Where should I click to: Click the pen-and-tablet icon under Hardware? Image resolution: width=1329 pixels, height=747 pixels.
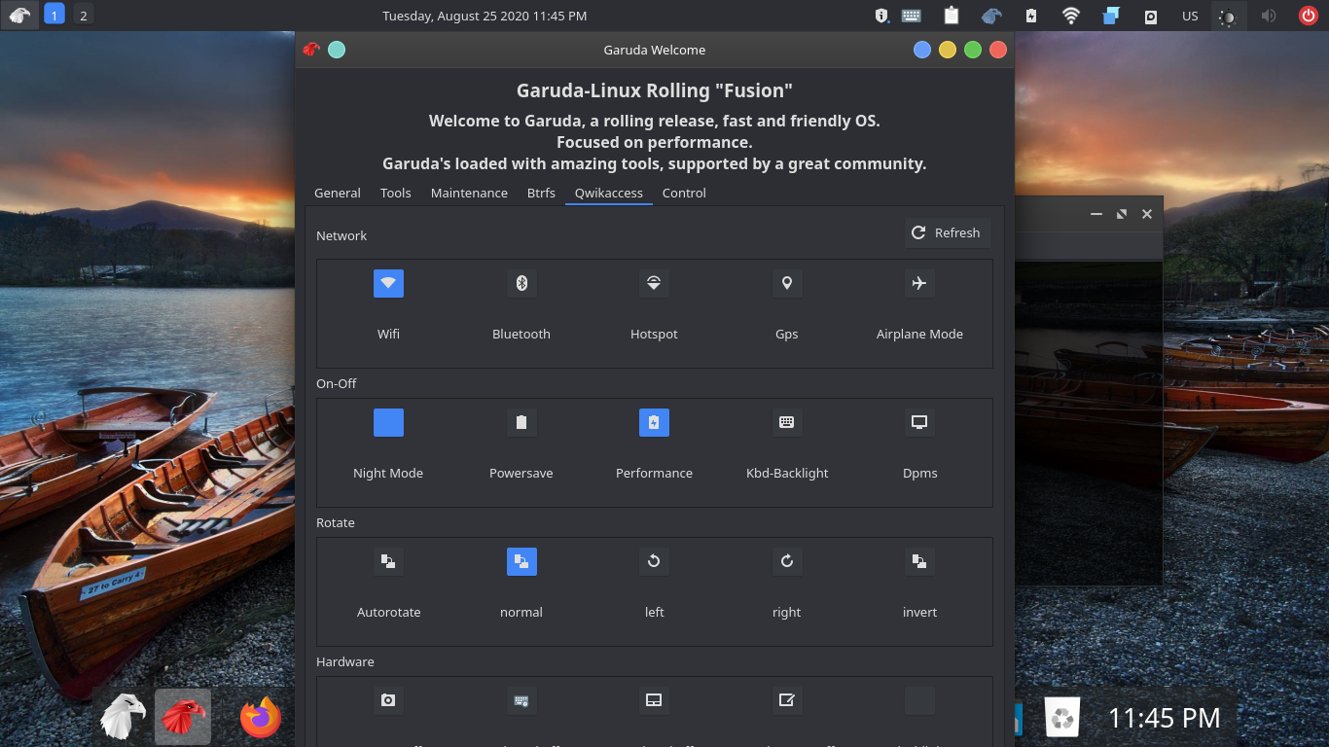tap(787, 700)
